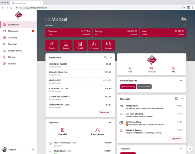Click See more in the Messages panel
195x154 pixels.
pyautogui.click(x=176, y=139)
